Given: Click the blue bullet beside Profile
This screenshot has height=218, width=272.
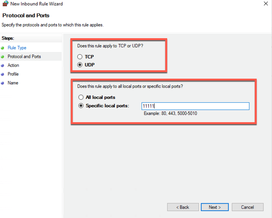Looking at the screenshot, I should click(x=3, y=74).
